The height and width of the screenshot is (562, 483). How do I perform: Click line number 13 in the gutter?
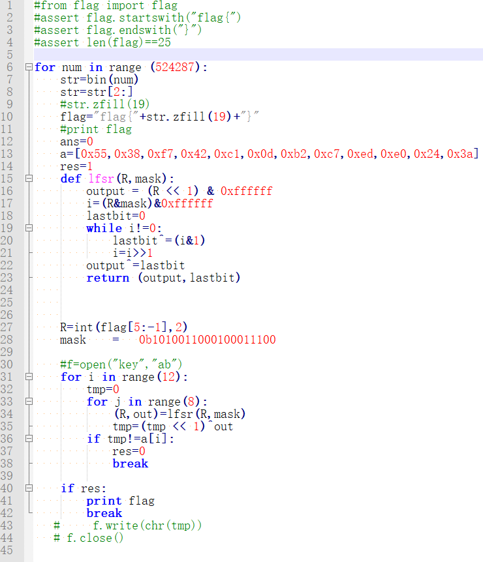coord(7,154)
